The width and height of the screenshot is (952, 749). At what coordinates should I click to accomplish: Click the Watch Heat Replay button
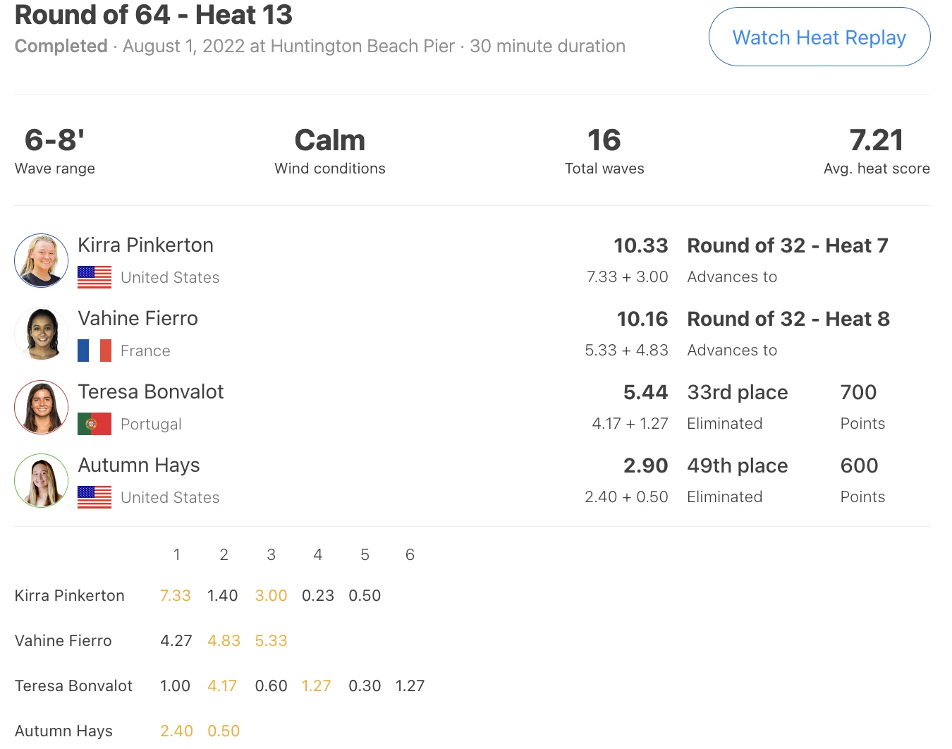pyautogui.click(x=819, y=37)
